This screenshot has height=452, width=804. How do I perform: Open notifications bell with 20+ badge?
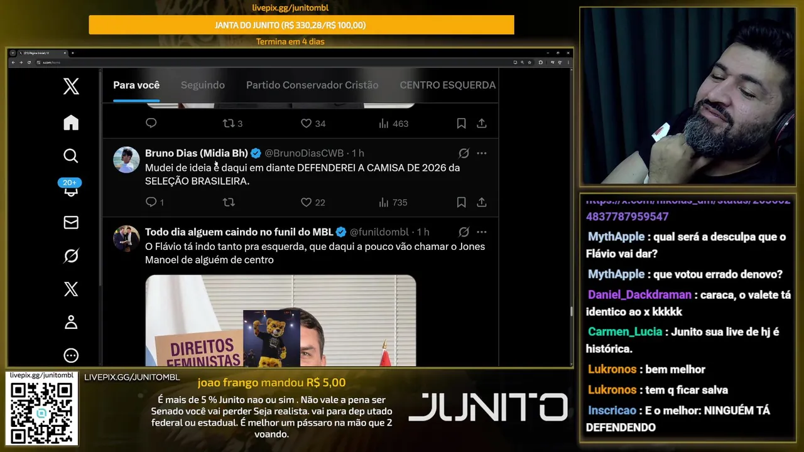pyautogui.click(x=70, y=188)
